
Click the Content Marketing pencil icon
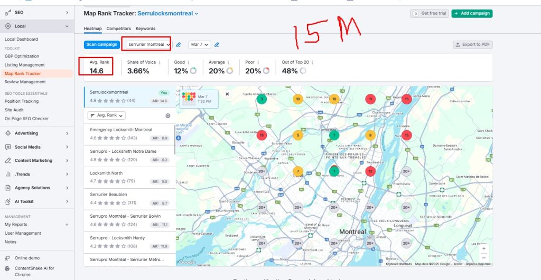click(x=8, y=160)
